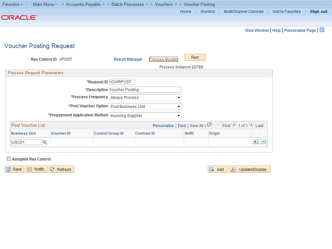Click the page layout icon beside Personalize Page
The image size is (332, 249).
click(322, 30)
